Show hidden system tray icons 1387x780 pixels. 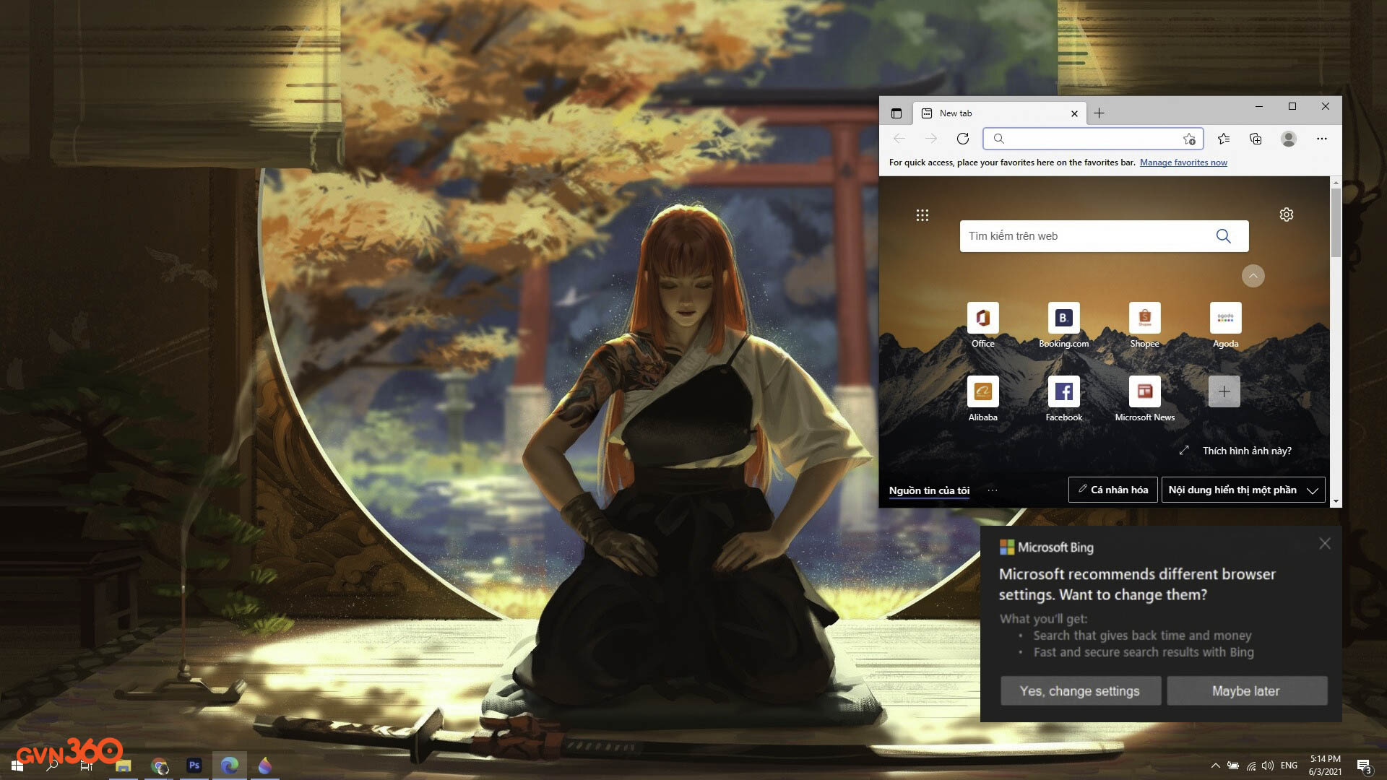(x=1215, y=766)
